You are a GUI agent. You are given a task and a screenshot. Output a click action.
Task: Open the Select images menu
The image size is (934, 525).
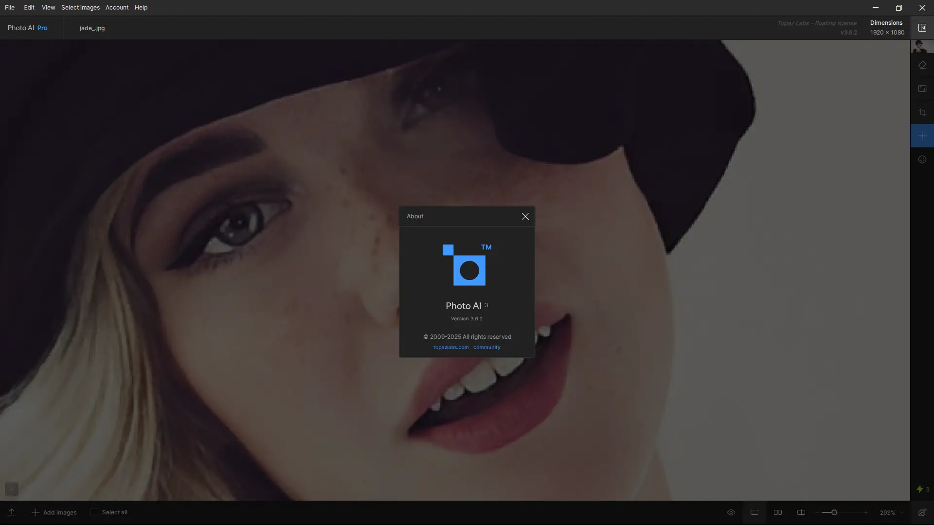click(x=80, y=7)
